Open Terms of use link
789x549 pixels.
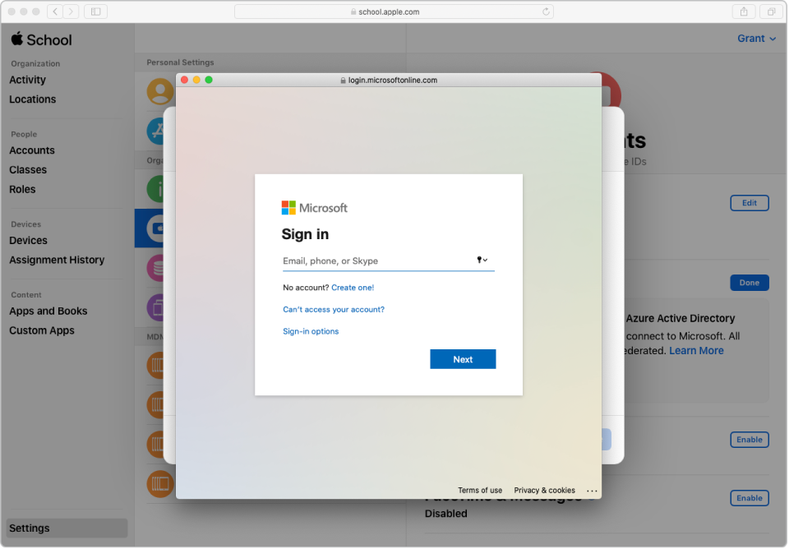pyautogui.click(x=481, y=491)
